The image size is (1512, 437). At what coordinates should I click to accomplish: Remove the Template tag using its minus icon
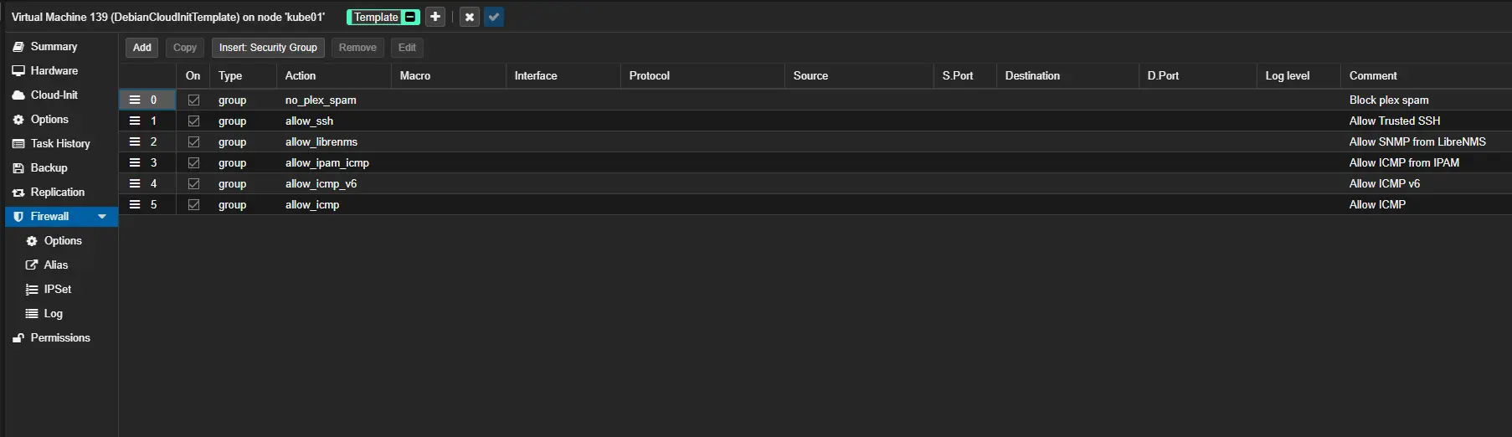click(410, 17)
